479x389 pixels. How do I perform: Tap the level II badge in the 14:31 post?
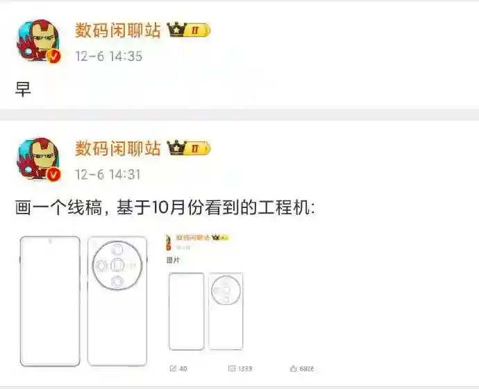coord(198,148)
